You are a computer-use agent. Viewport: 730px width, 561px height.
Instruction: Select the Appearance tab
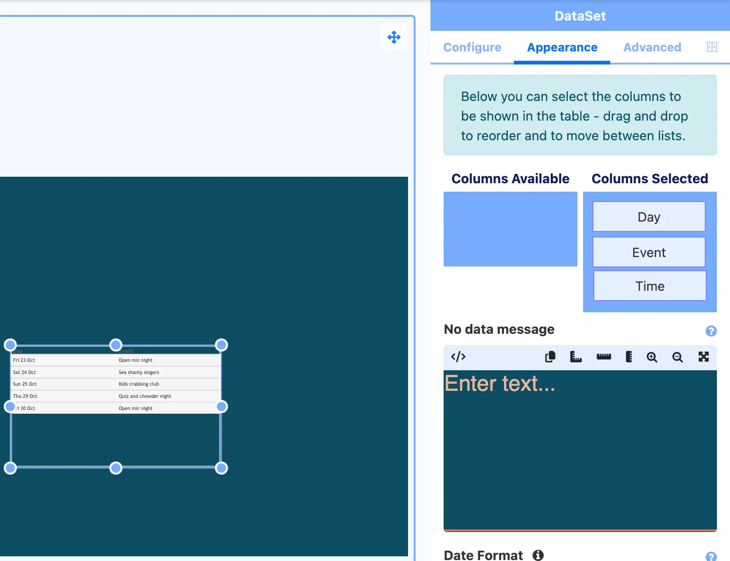point(562,47)
